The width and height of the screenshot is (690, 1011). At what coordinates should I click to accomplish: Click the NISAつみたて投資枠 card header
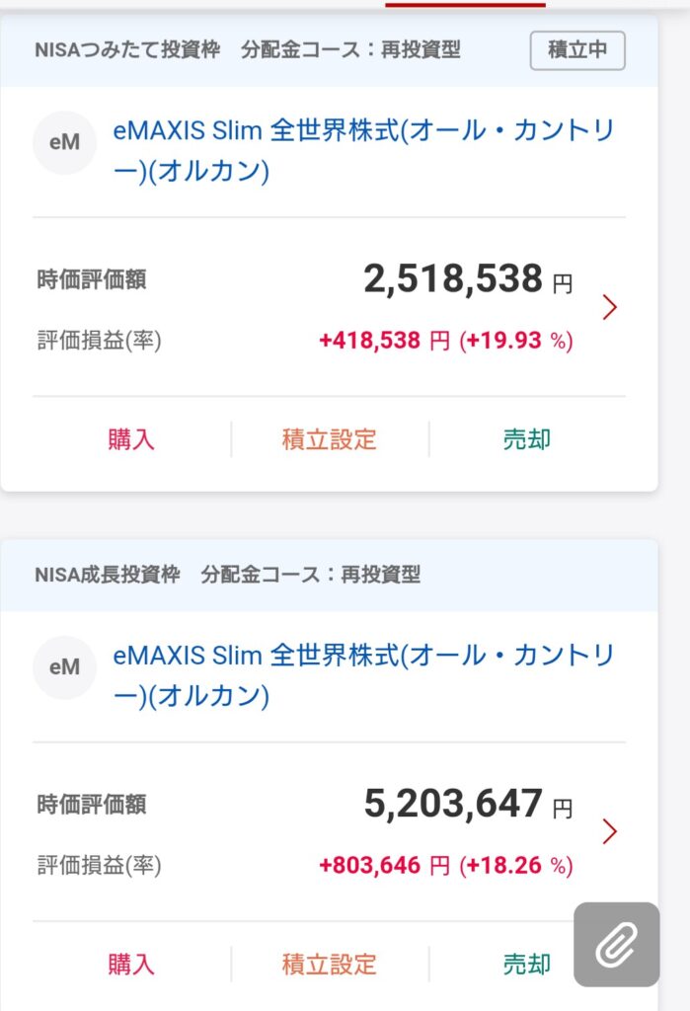pyautogui.click(x=247, y=50)
